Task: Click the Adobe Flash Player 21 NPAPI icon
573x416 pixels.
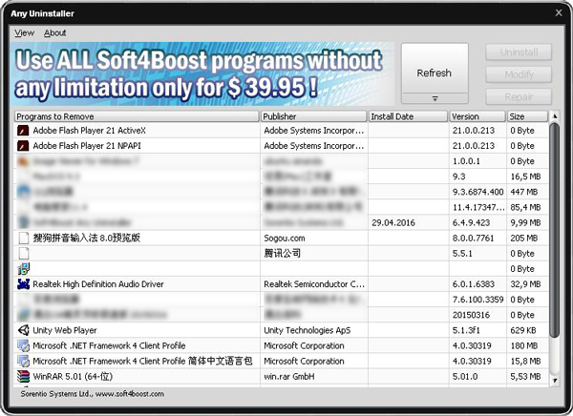Action: [23, 146]
